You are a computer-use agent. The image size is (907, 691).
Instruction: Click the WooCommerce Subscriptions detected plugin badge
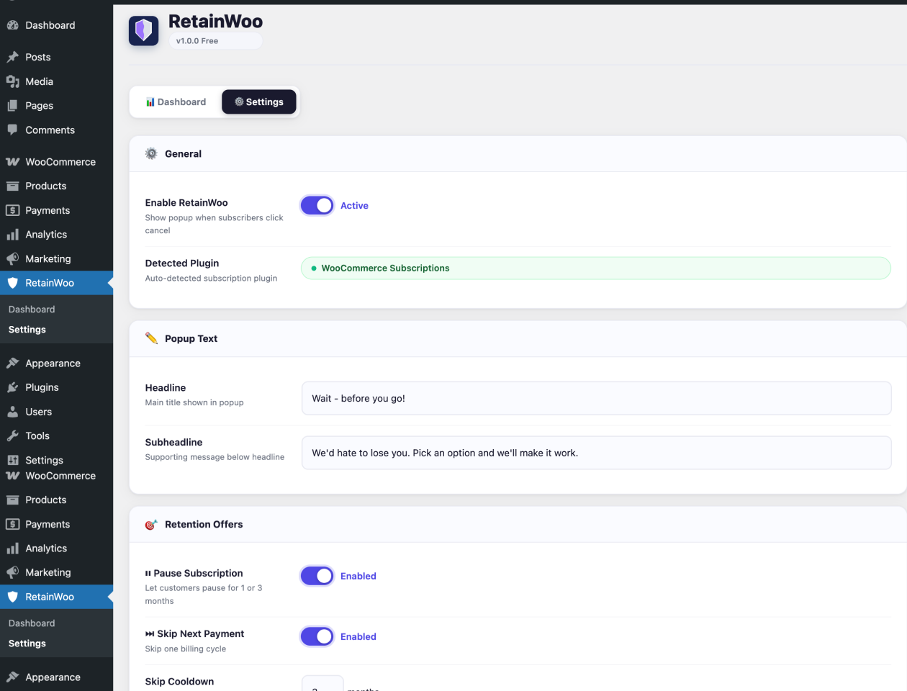(385, 268)
